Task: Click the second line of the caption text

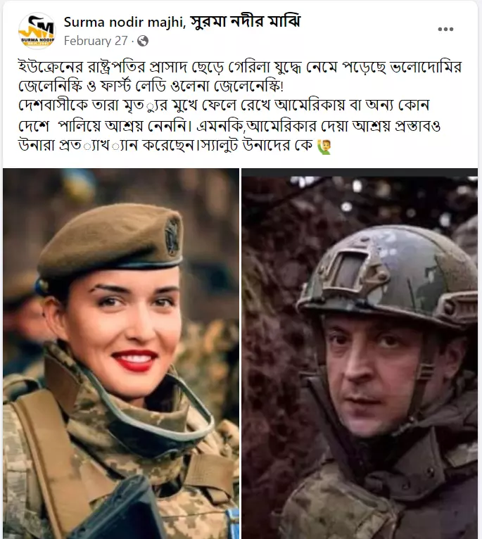Action: pos(151,87)
